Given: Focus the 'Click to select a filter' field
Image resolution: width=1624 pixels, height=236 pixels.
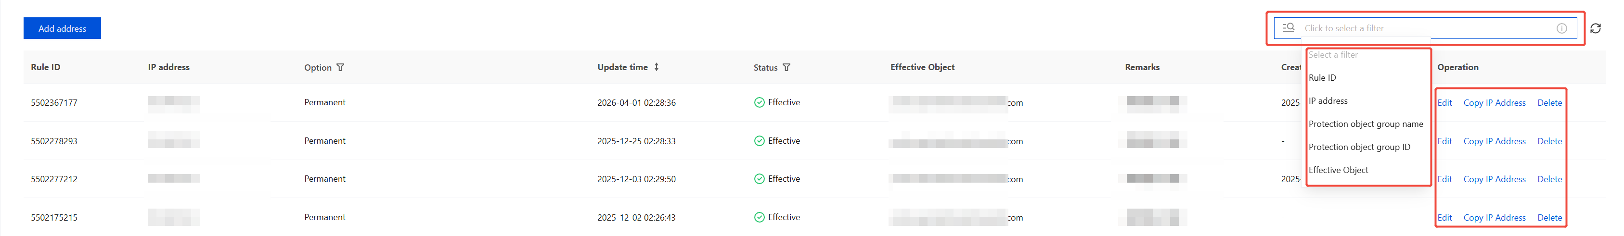Looking at the screenshot, I should 1425,28.
